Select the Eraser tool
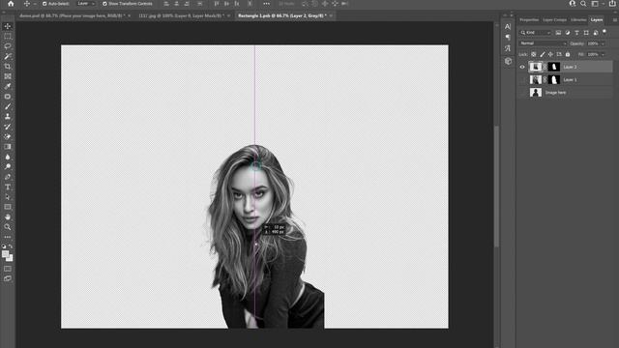Viewport: 619px width, 348px height. [x=8, y=136]
